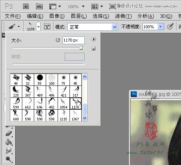Click the disabled 硬度 hardness field

pyautogui.click(x=75, y=57)
